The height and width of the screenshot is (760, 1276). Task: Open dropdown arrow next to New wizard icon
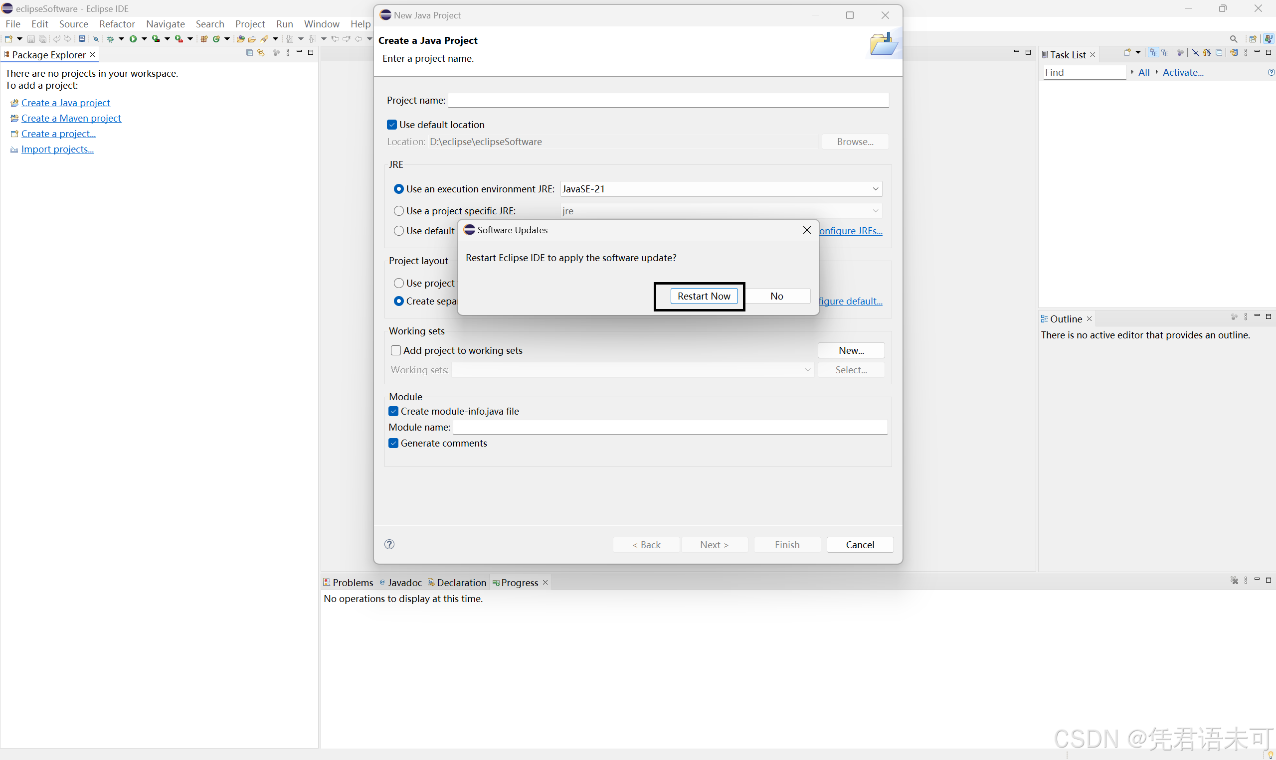click(19, 39)
